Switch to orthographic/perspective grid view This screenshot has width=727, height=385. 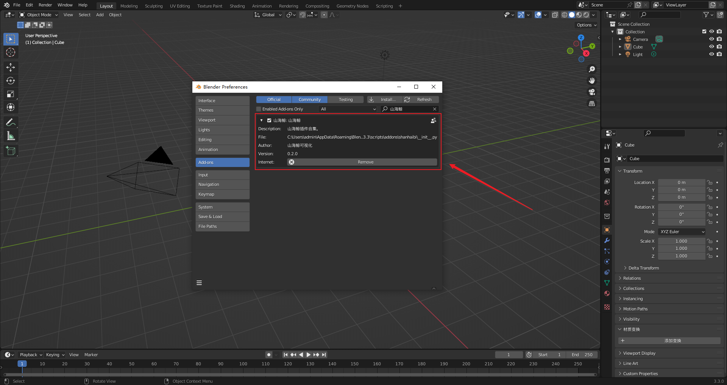592,103
